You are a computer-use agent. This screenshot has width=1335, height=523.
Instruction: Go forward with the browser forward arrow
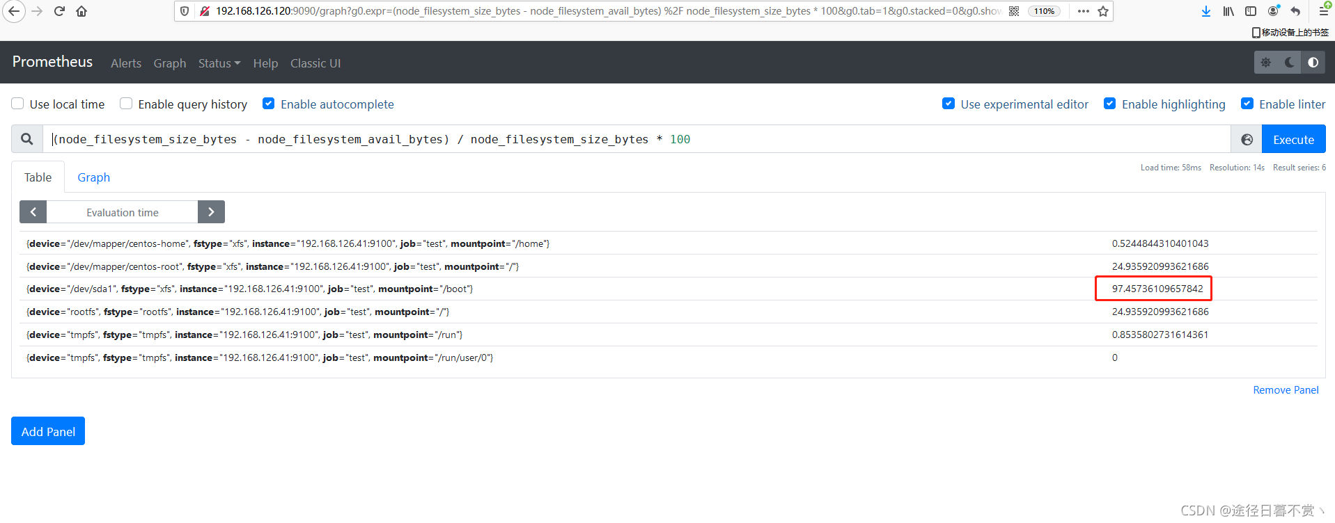tap(37, 11)
